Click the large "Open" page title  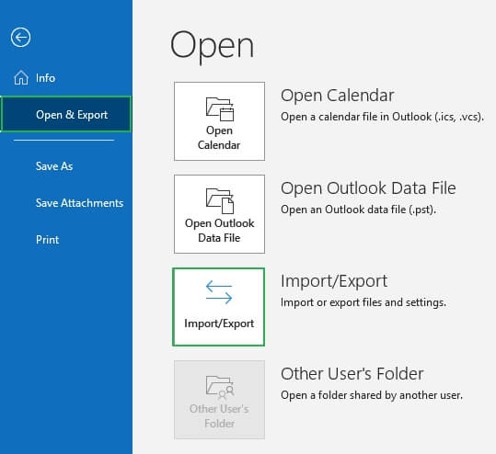(x=212, y=47)
